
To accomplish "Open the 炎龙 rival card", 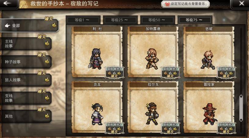I will tap(97, 107).
